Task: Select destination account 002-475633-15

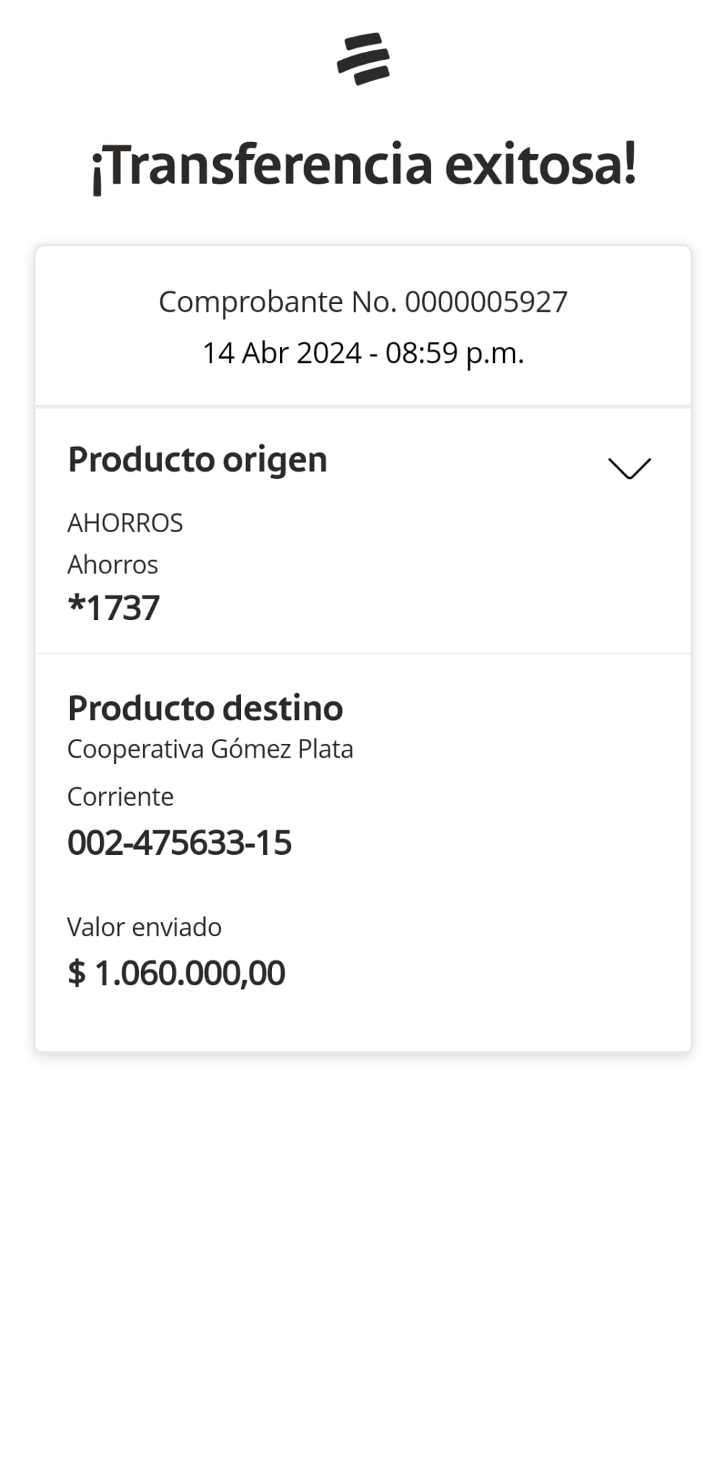Action: click(180, 843)
